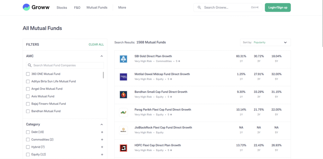Click the Parag Parikh Flexi Cap logo

[123, 112]
